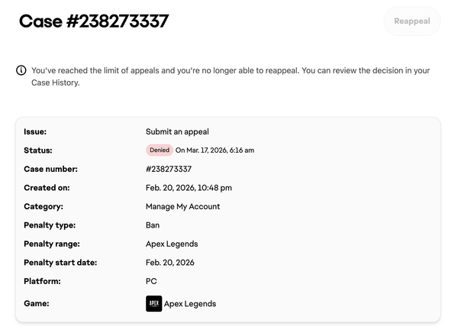Click the 'Game:' row label

pyautogui.click(x=37, y=303)
